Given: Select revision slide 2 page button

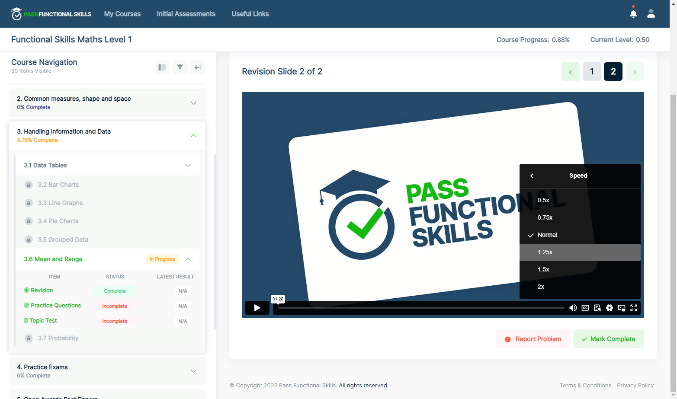Looking at the screenshot, I should (x=613, y=72).
